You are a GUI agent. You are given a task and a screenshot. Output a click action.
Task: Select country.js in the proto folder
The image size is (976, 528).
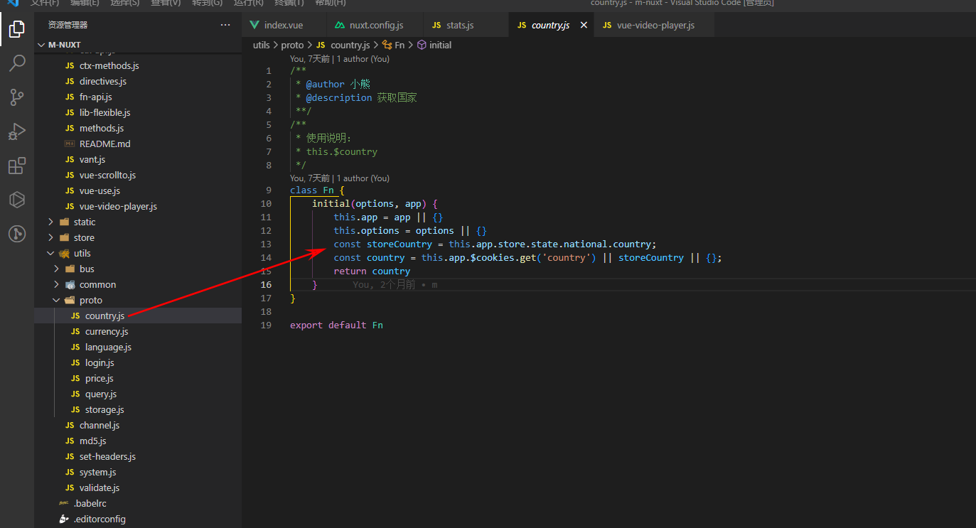[104, 316]
